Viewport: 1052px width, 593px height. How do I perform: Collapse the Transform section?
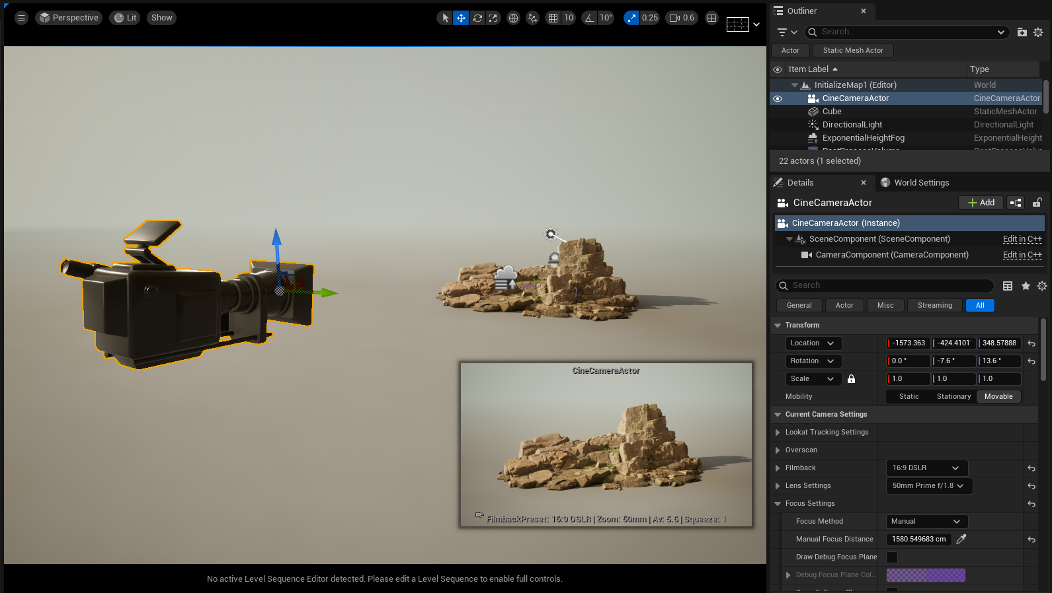coord(778,326)
